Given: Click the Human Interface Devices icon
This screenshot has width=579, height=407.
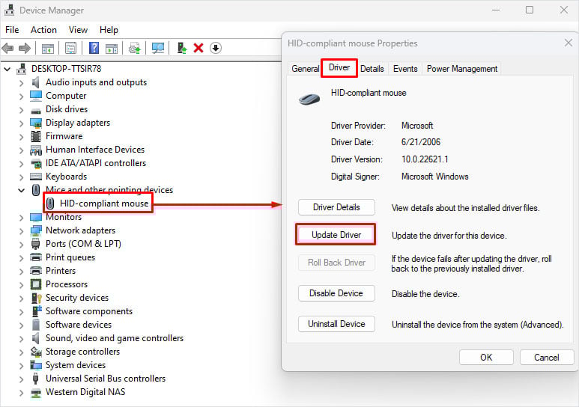Looking at the screenshot, I should (36, 150).
